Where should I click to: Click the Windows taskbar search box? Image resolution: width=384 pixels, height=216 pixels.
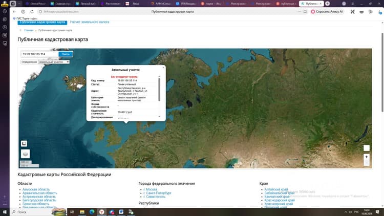click(x=38, y=212)
